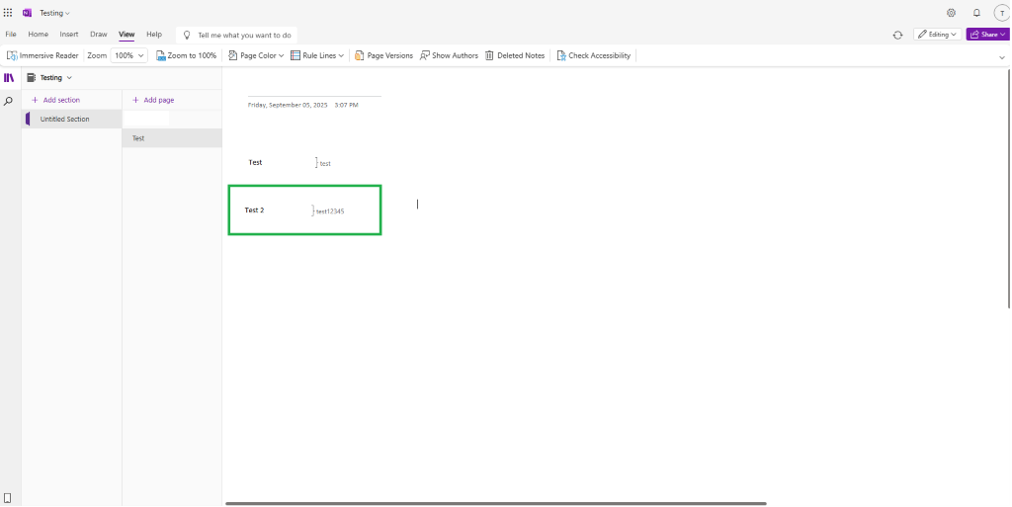This screenshot has height=507, width=1012.
Task: Click Add section
Action: pyautogui.click(x=55, y=100)
